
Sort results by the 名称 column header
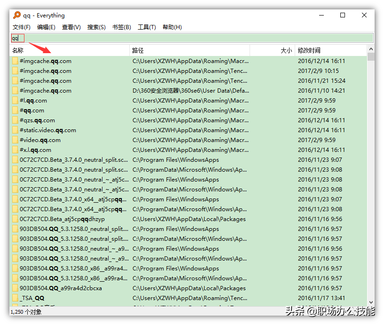coord(70,50)
